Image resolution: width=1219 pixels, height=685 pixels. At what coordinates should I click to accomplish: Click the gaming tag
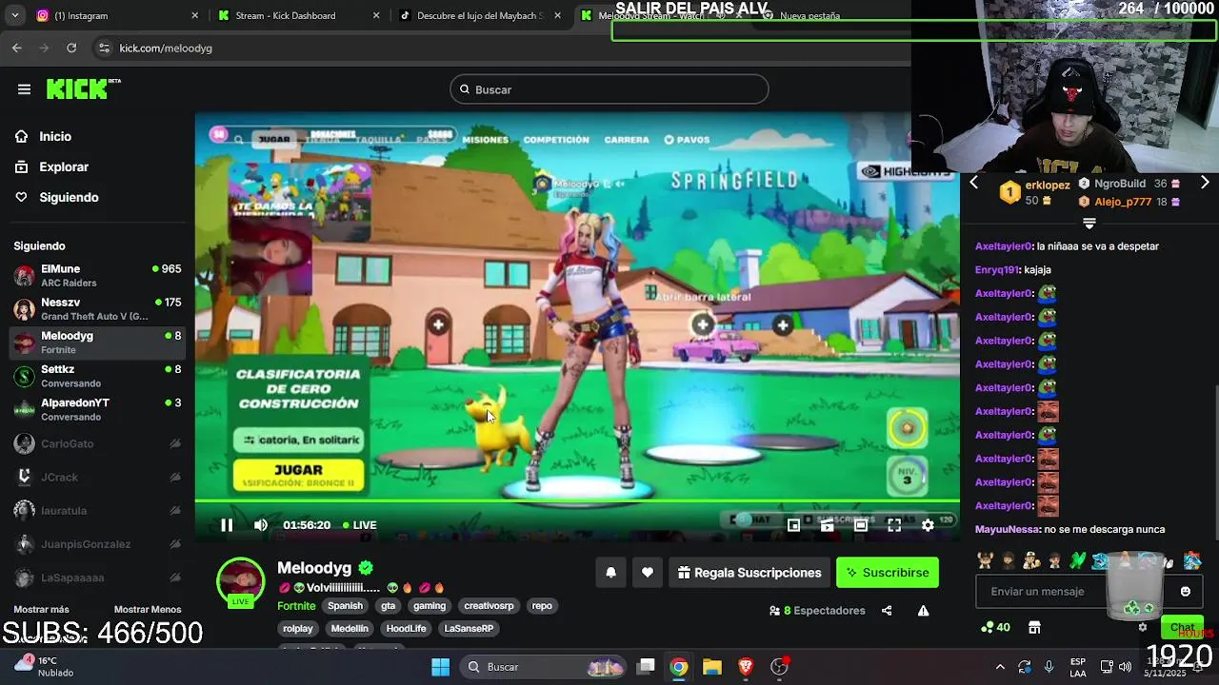[x=430, y=606]
